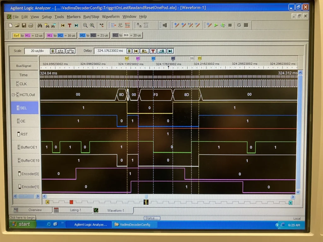The height and width of the screenshot is (242, 323).
Task: Open the timing/sampling setup icon
Action: coord(120,25)
